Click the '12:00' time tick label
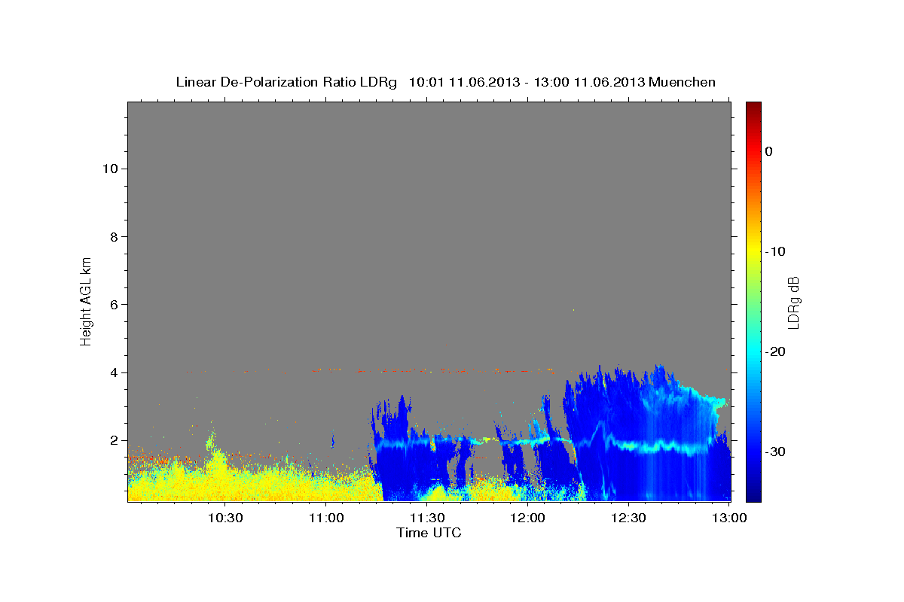 [527, 518]
